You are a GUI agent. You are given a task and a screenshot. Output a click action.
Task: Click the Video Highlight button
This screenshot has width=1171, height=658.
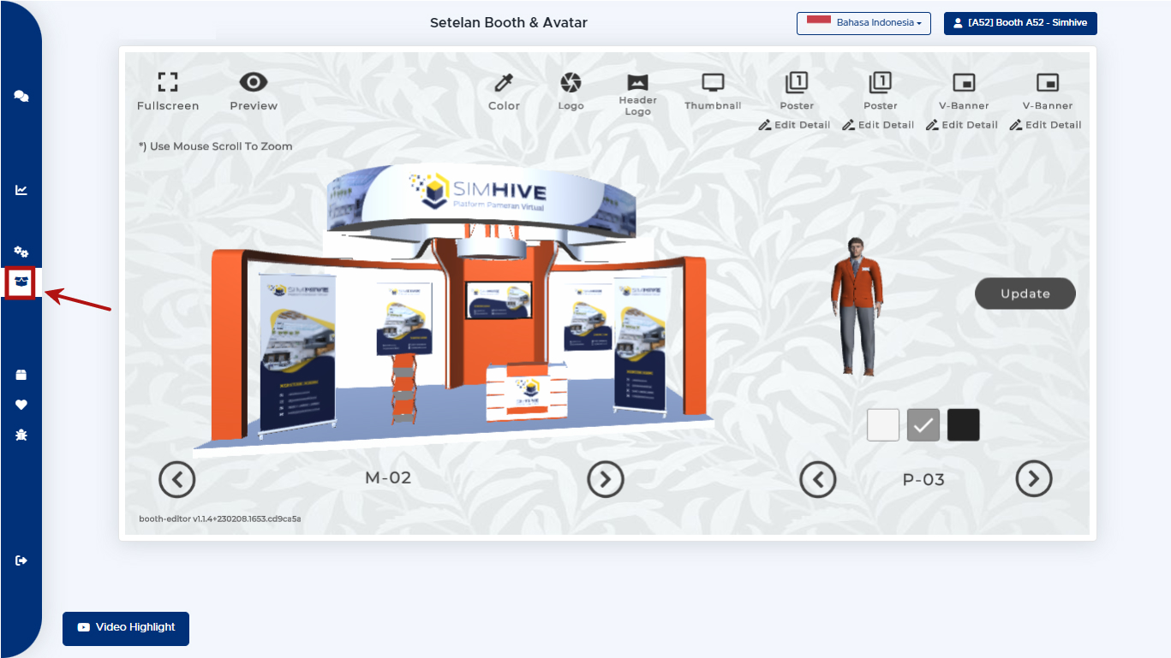coord(126,628)
